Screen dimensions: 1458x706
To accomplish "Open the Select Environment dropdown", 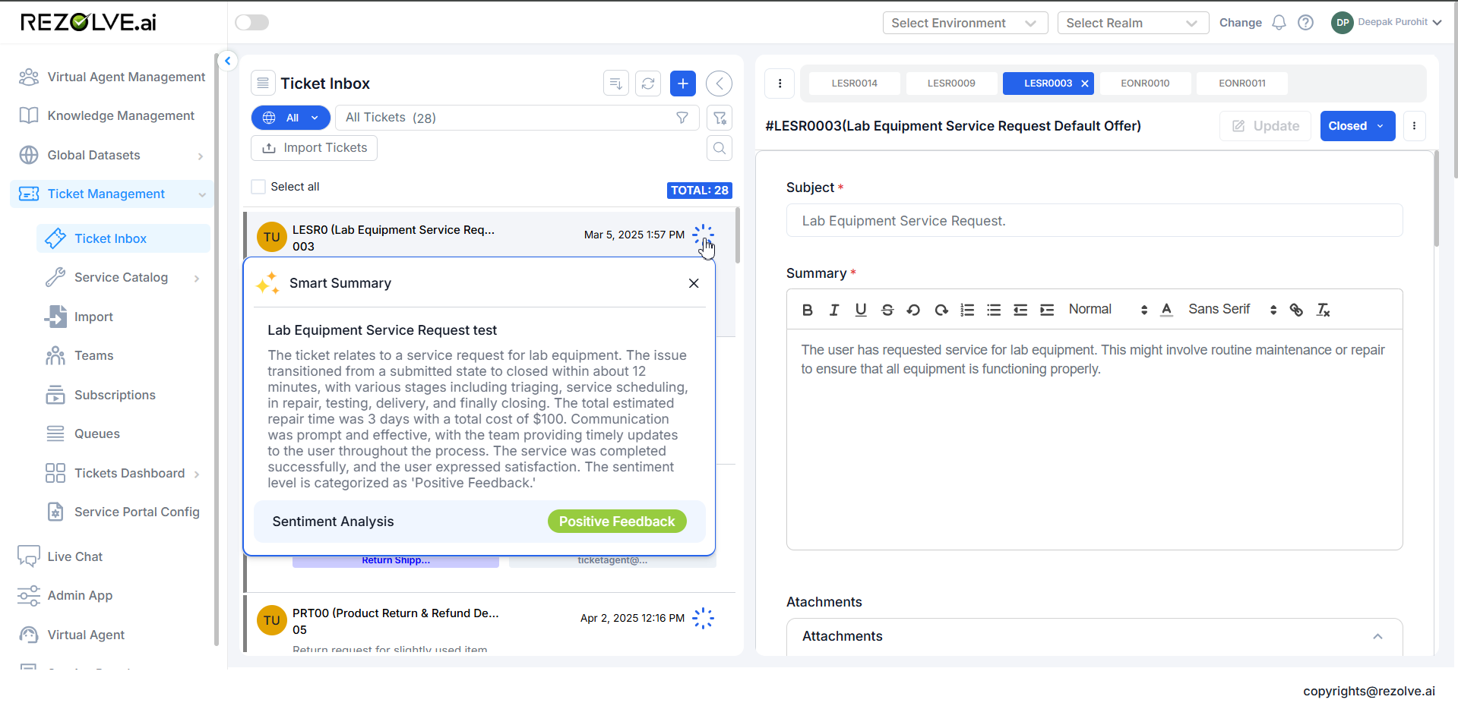I will [x=965, y=23].
